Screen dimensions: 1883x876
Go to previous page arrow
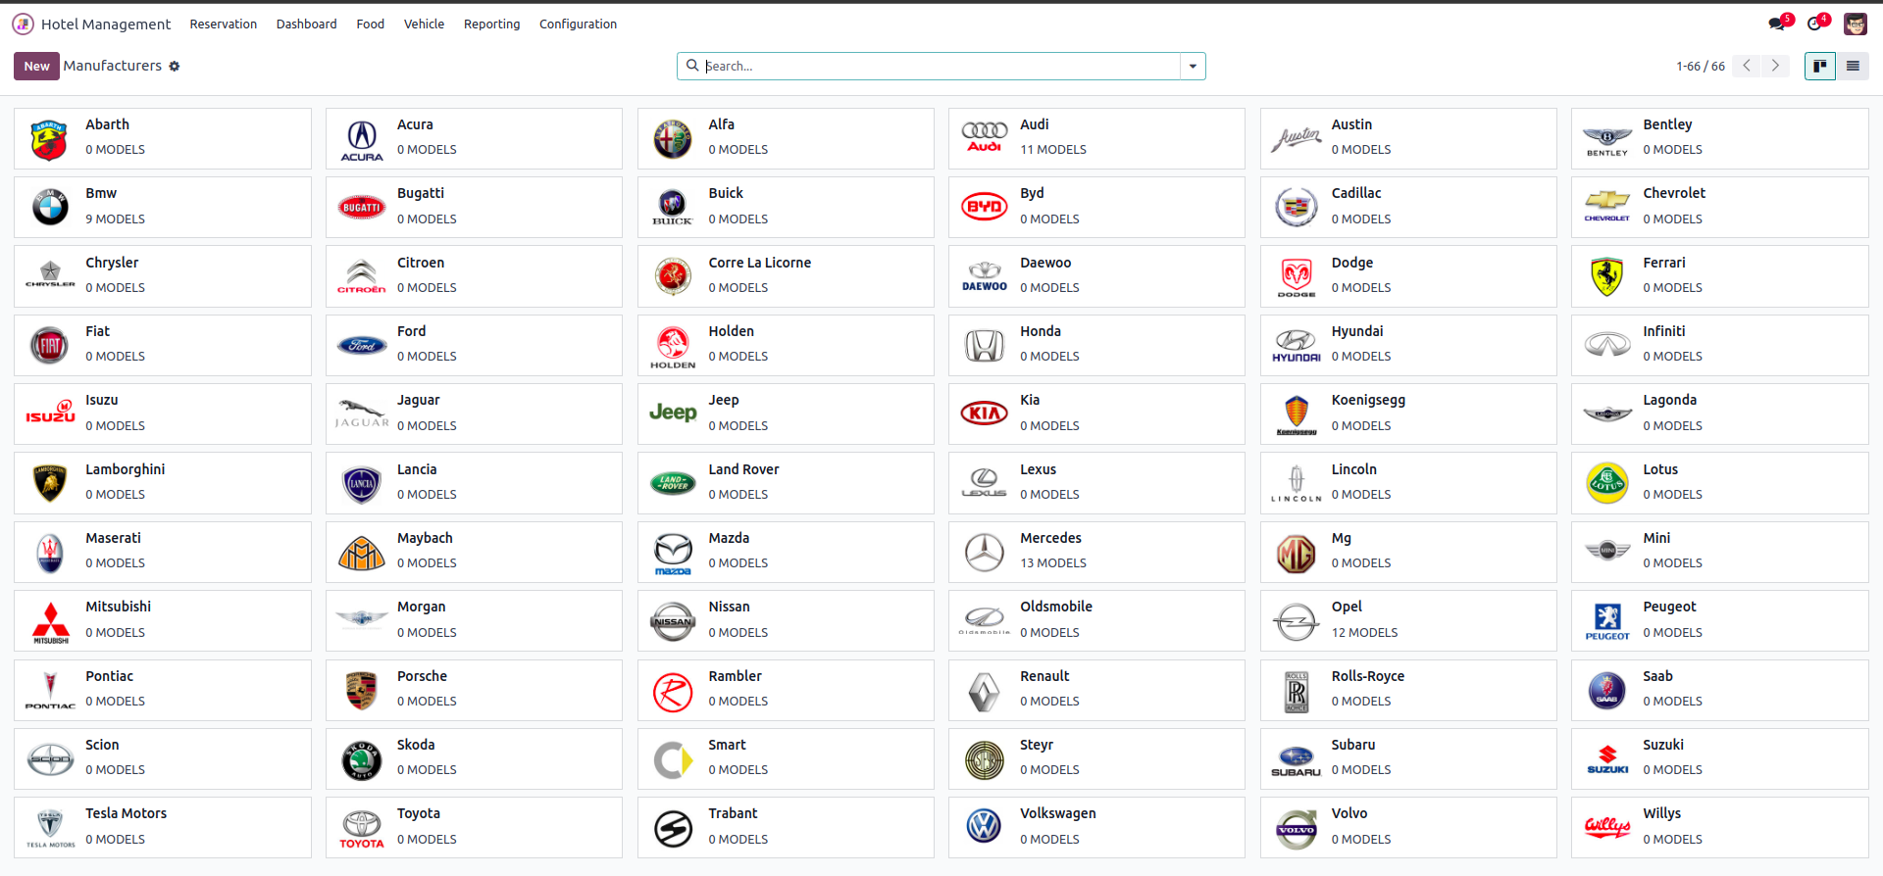point(1747,66)
